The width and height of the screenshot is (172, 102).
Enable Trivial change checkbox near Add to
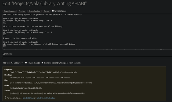click(x=26, y=63)
